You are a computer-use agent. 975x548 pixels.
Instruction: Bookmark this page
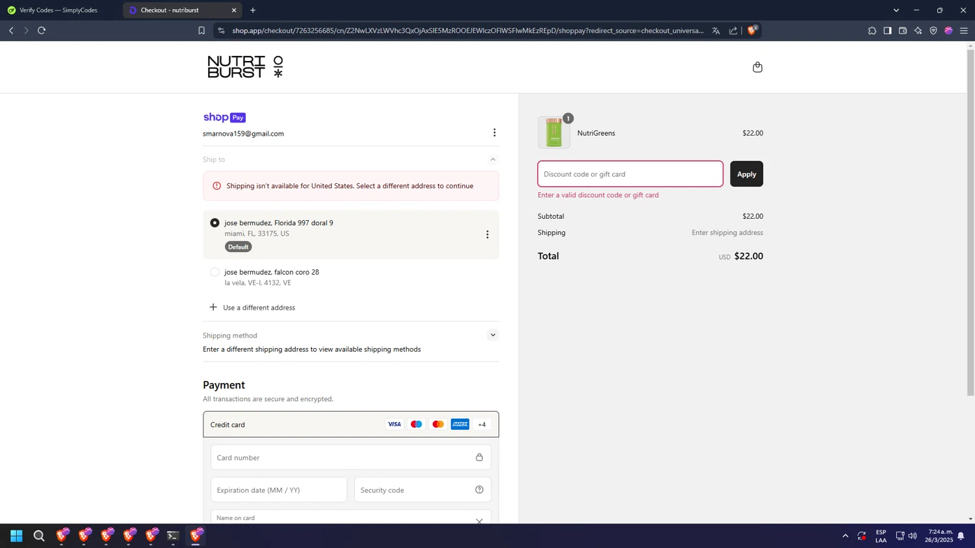point(201,31)
